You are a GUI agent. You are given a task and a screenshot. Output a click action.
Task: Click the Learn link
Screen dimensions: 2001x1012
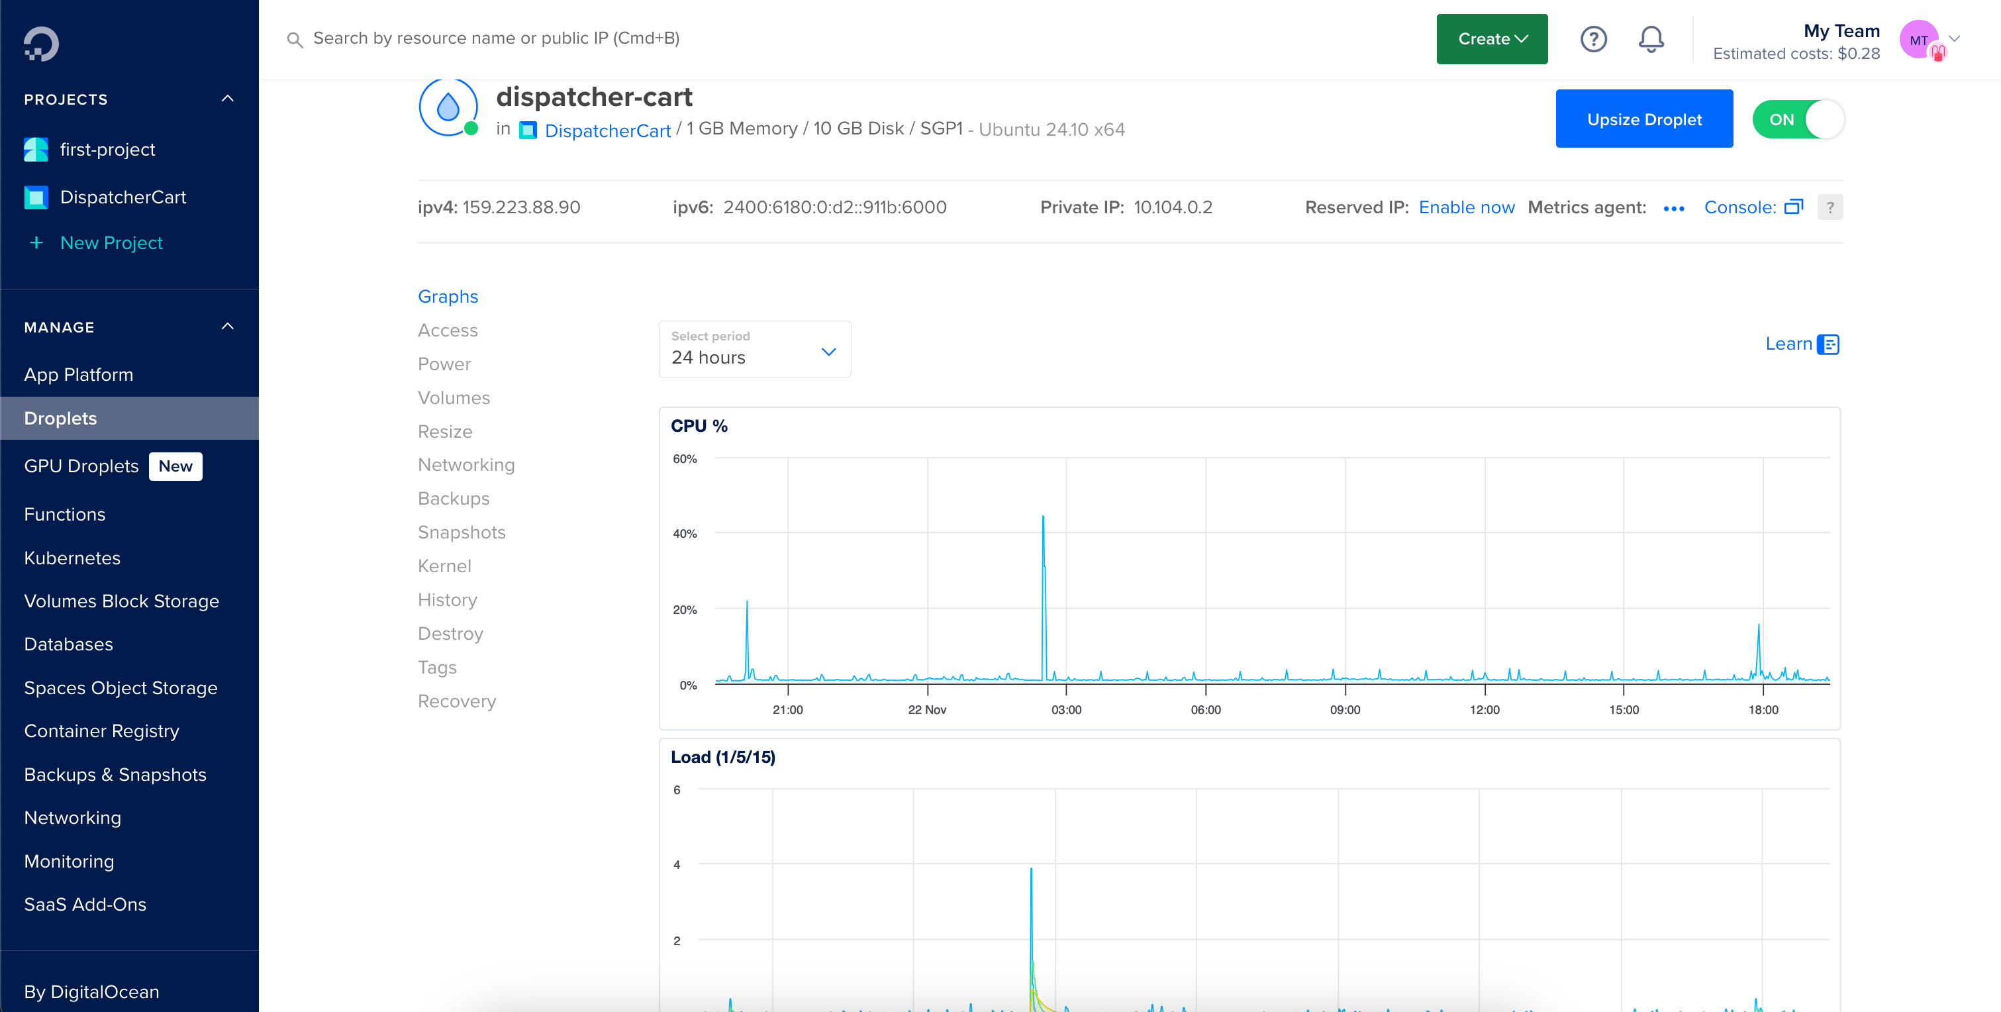pyautogui.click(x=1788, y=344)
